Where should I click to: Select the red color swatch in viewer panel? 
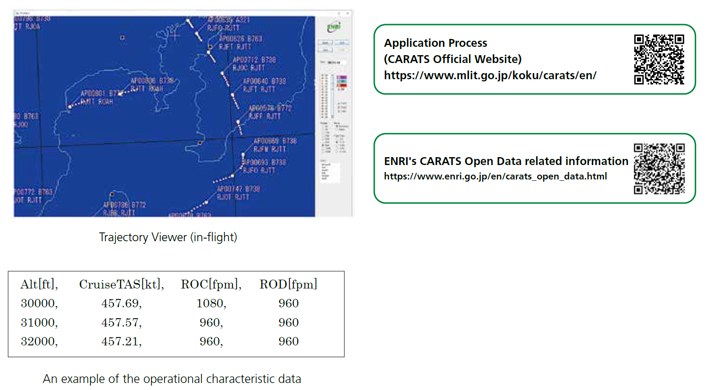coord(341,85)
